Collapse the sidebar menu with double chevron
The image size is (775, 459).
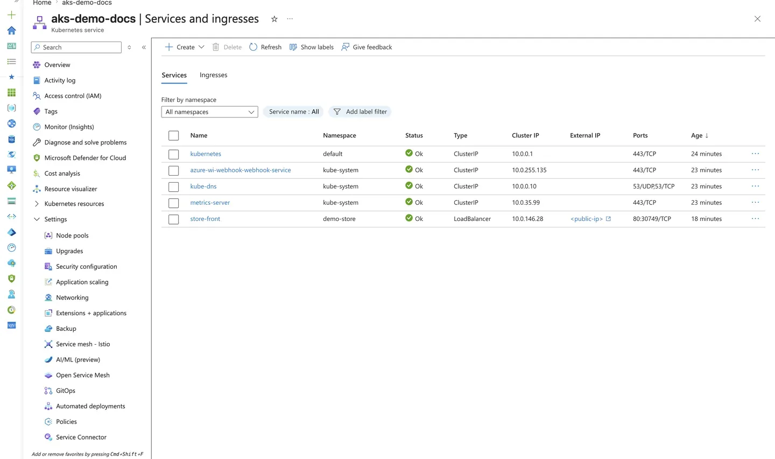coord(144,47)
